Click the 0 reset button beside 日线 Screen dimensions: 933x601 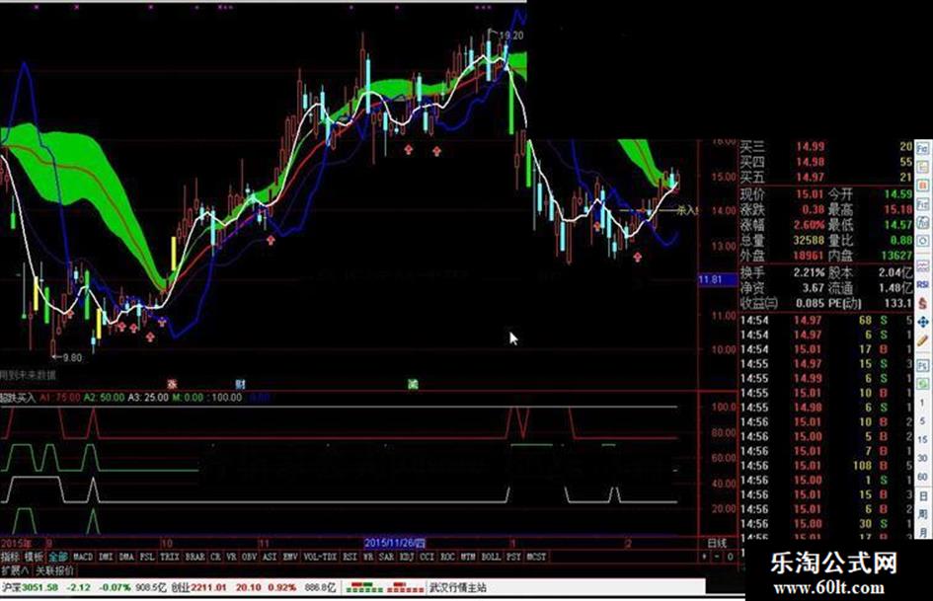730,557
